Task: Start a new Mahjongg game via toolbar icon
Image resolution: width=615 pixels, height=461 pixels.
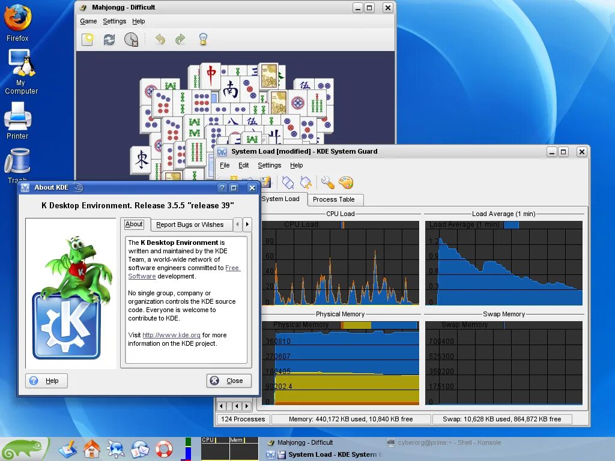Action: pos(88,39)
